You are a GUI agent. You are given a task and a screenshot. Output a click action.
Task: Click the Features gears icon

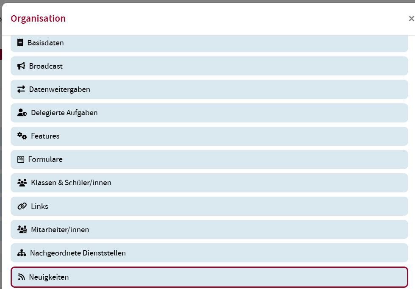pos(22,136)
